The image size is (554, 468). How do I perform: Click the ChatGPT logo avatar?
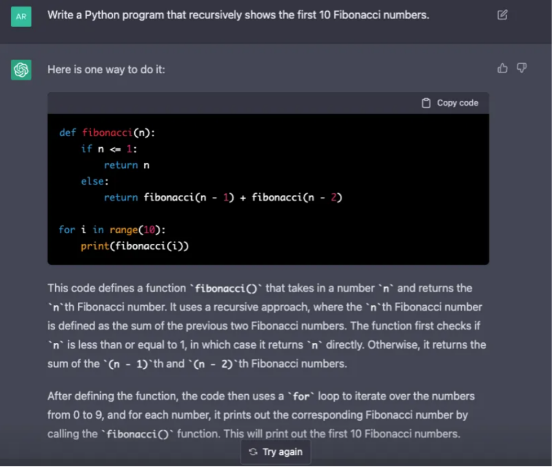click(x=21, y=70)
